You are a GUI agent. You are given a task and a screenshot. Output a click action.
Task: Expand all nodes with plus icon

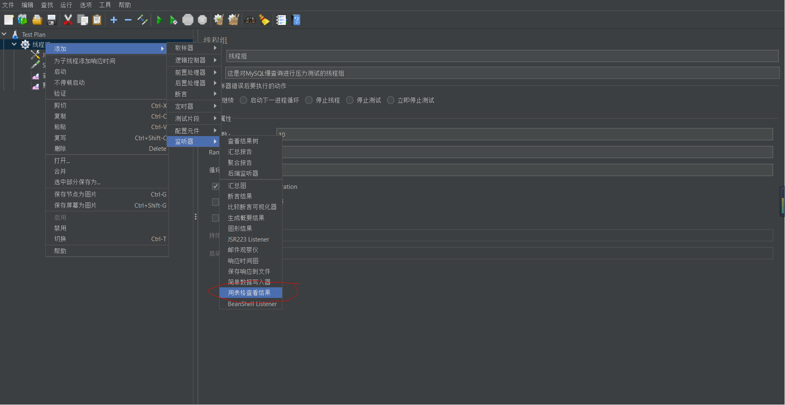click(x=114, y=20)
